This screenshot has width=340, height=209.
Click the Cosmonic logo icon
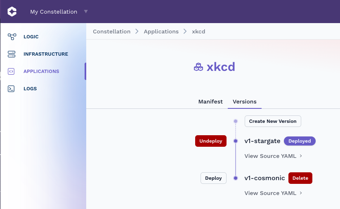tap(12, 12)
